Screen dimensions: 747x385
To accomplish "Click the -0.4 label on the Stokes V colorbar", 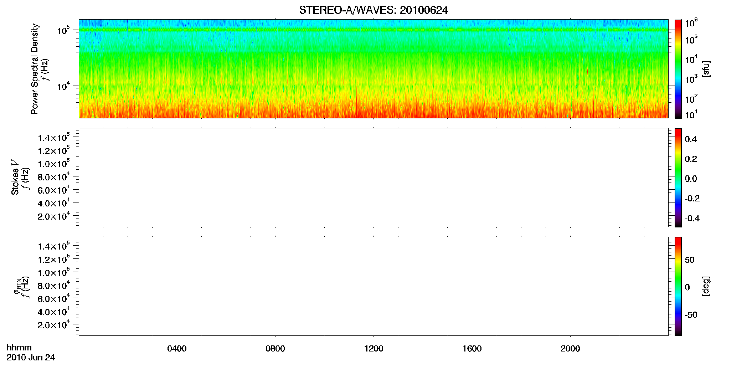I will (692, 218).
